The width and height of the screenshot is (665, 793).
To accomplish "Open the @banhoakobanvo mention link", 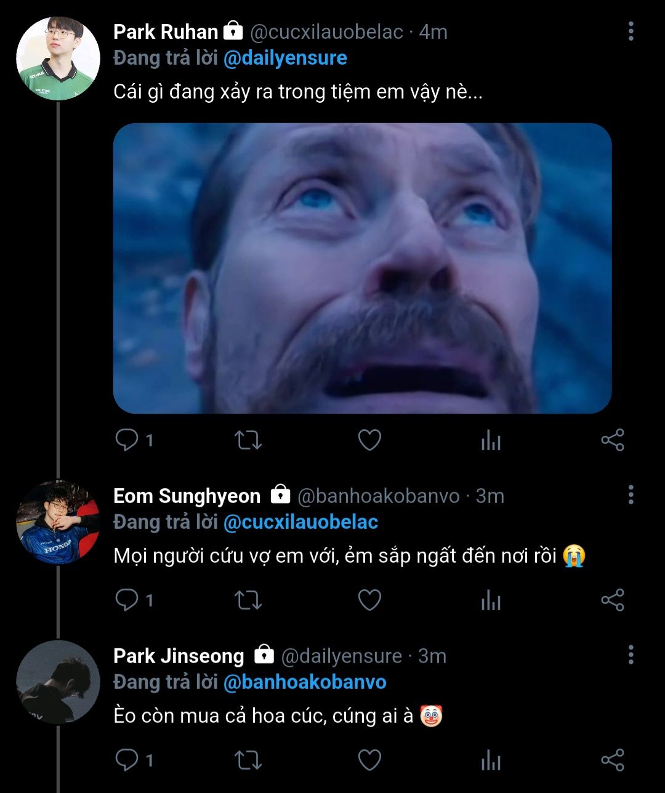I will 305,682.
